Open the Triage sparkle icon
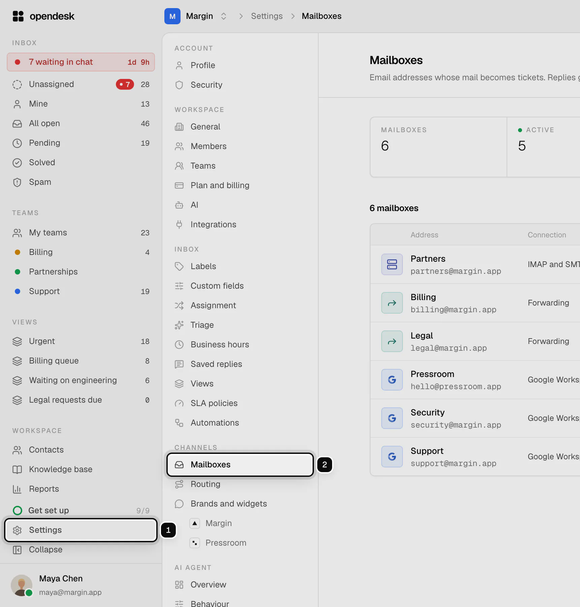 [179, 325]
